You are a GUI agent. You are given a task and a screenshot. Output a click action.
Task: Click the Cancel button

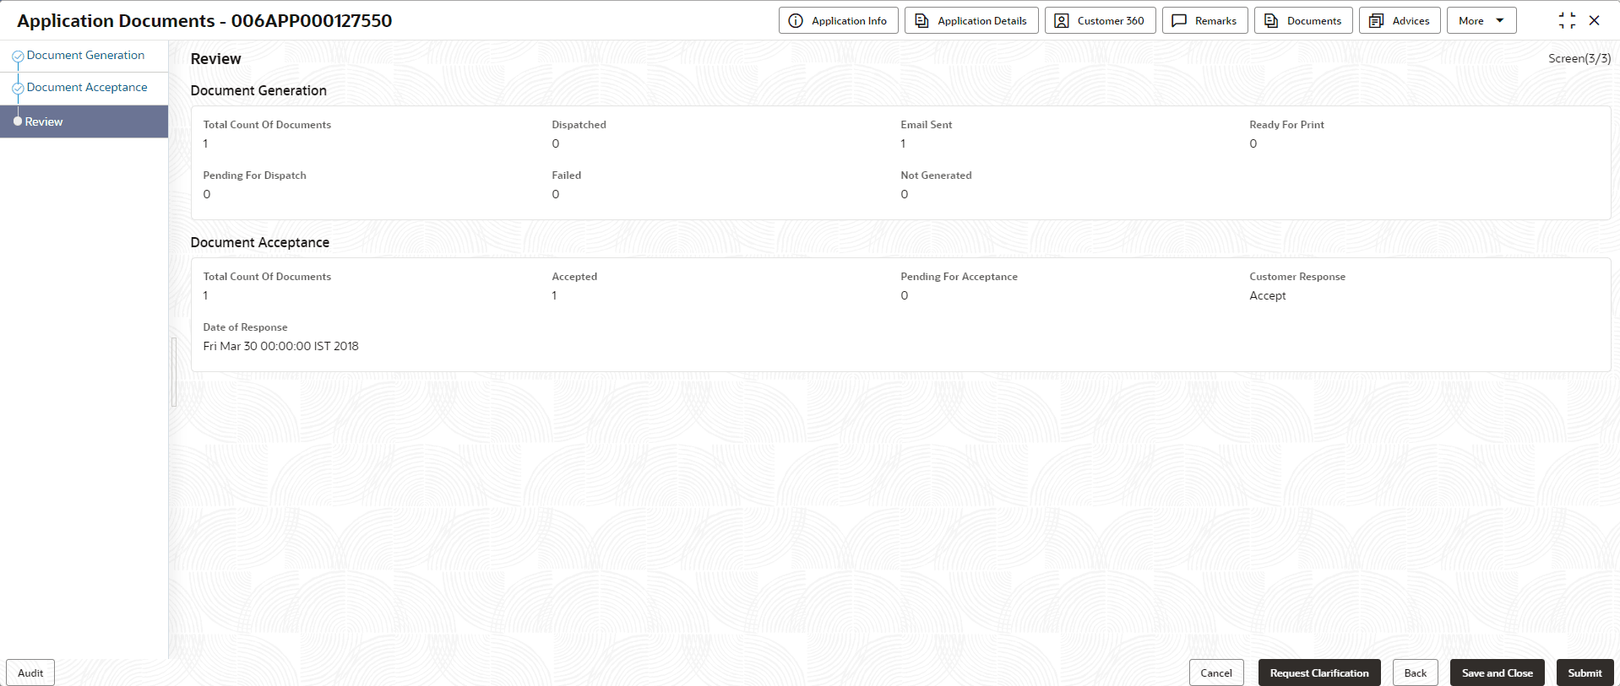(x=1216, y=672)
